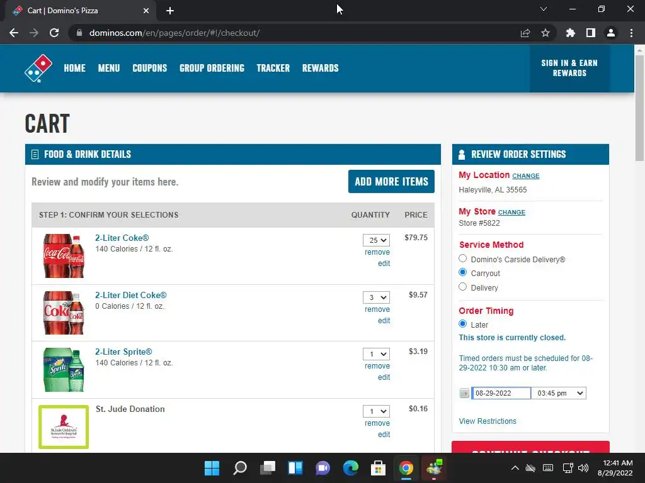Viewport: 645px width, 483px height.
Task: Open quantity dropdown for 2-Liter Coke
Action: coord(376,240)
